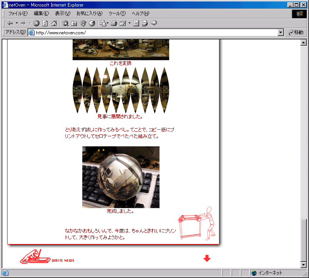Click the 見事に展開されました。 caption

click(x=120, y=117)
